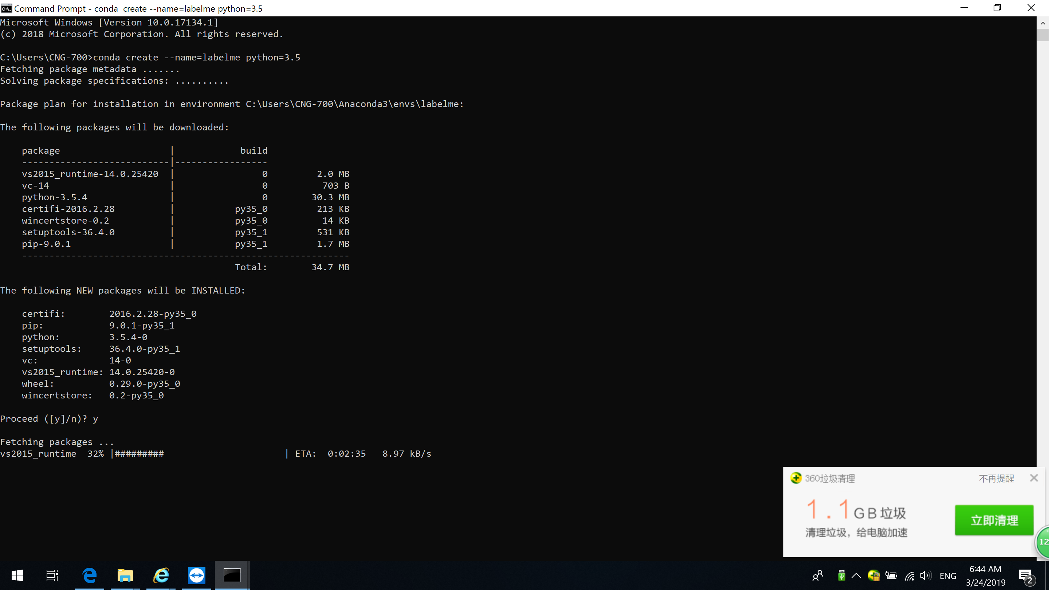Open Task View from taskbar
Image resolution: width=1049 pixels, height=590 pixels.
tap(52, 575)
